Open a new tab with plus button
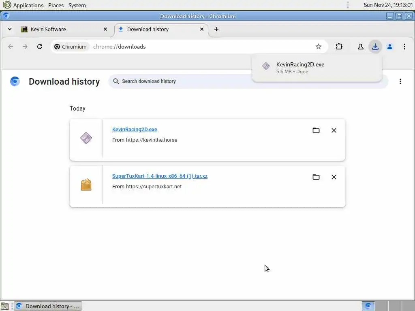The height and width of the screenshot is (311, 415). tap(216, 29)
